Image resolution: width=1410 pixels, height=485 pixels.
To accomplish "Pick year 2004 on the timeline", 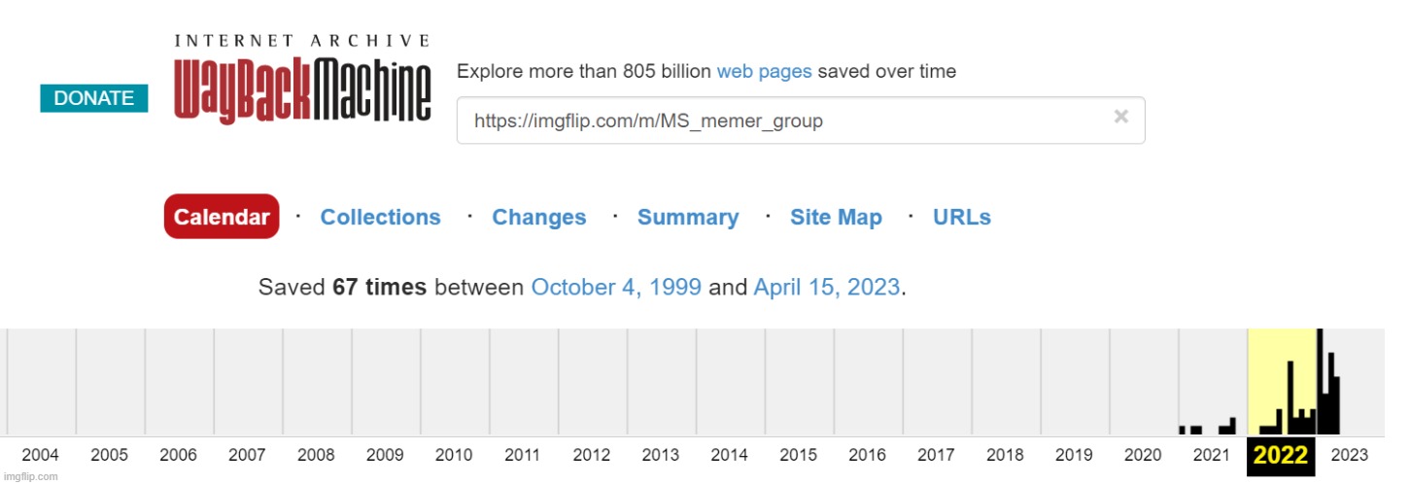I will point(41,455).
